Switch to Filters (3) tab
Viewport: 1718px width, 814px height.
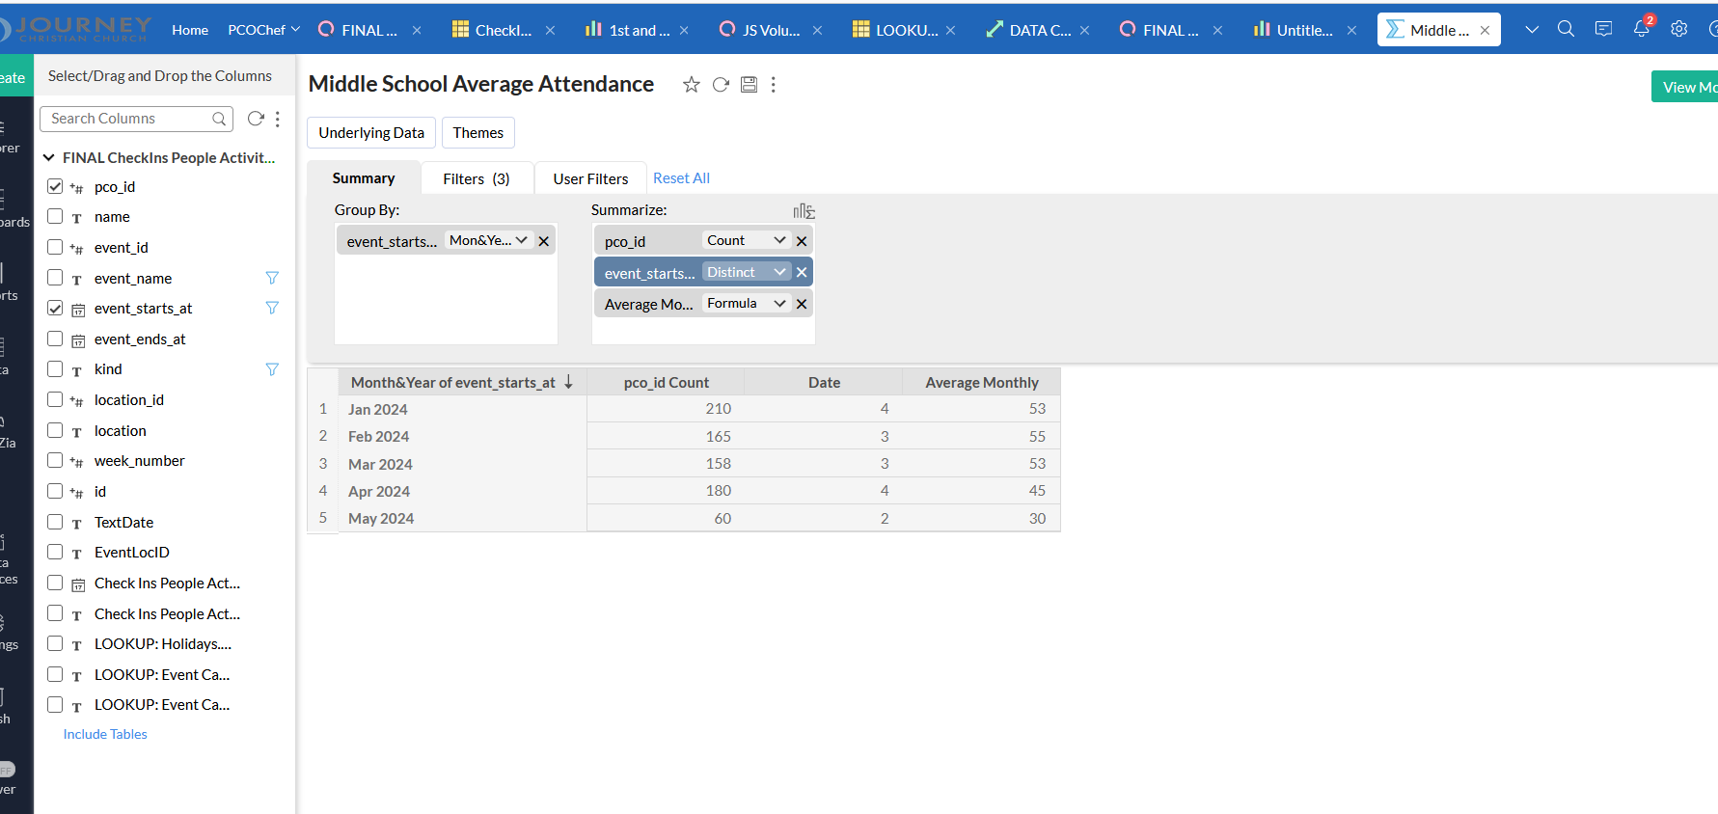[477, 179]
